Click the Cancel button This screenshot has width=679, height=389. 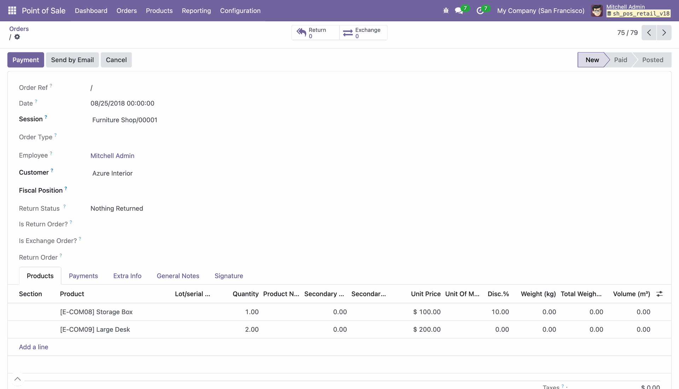pyautogui.click(x=116, y=60)
